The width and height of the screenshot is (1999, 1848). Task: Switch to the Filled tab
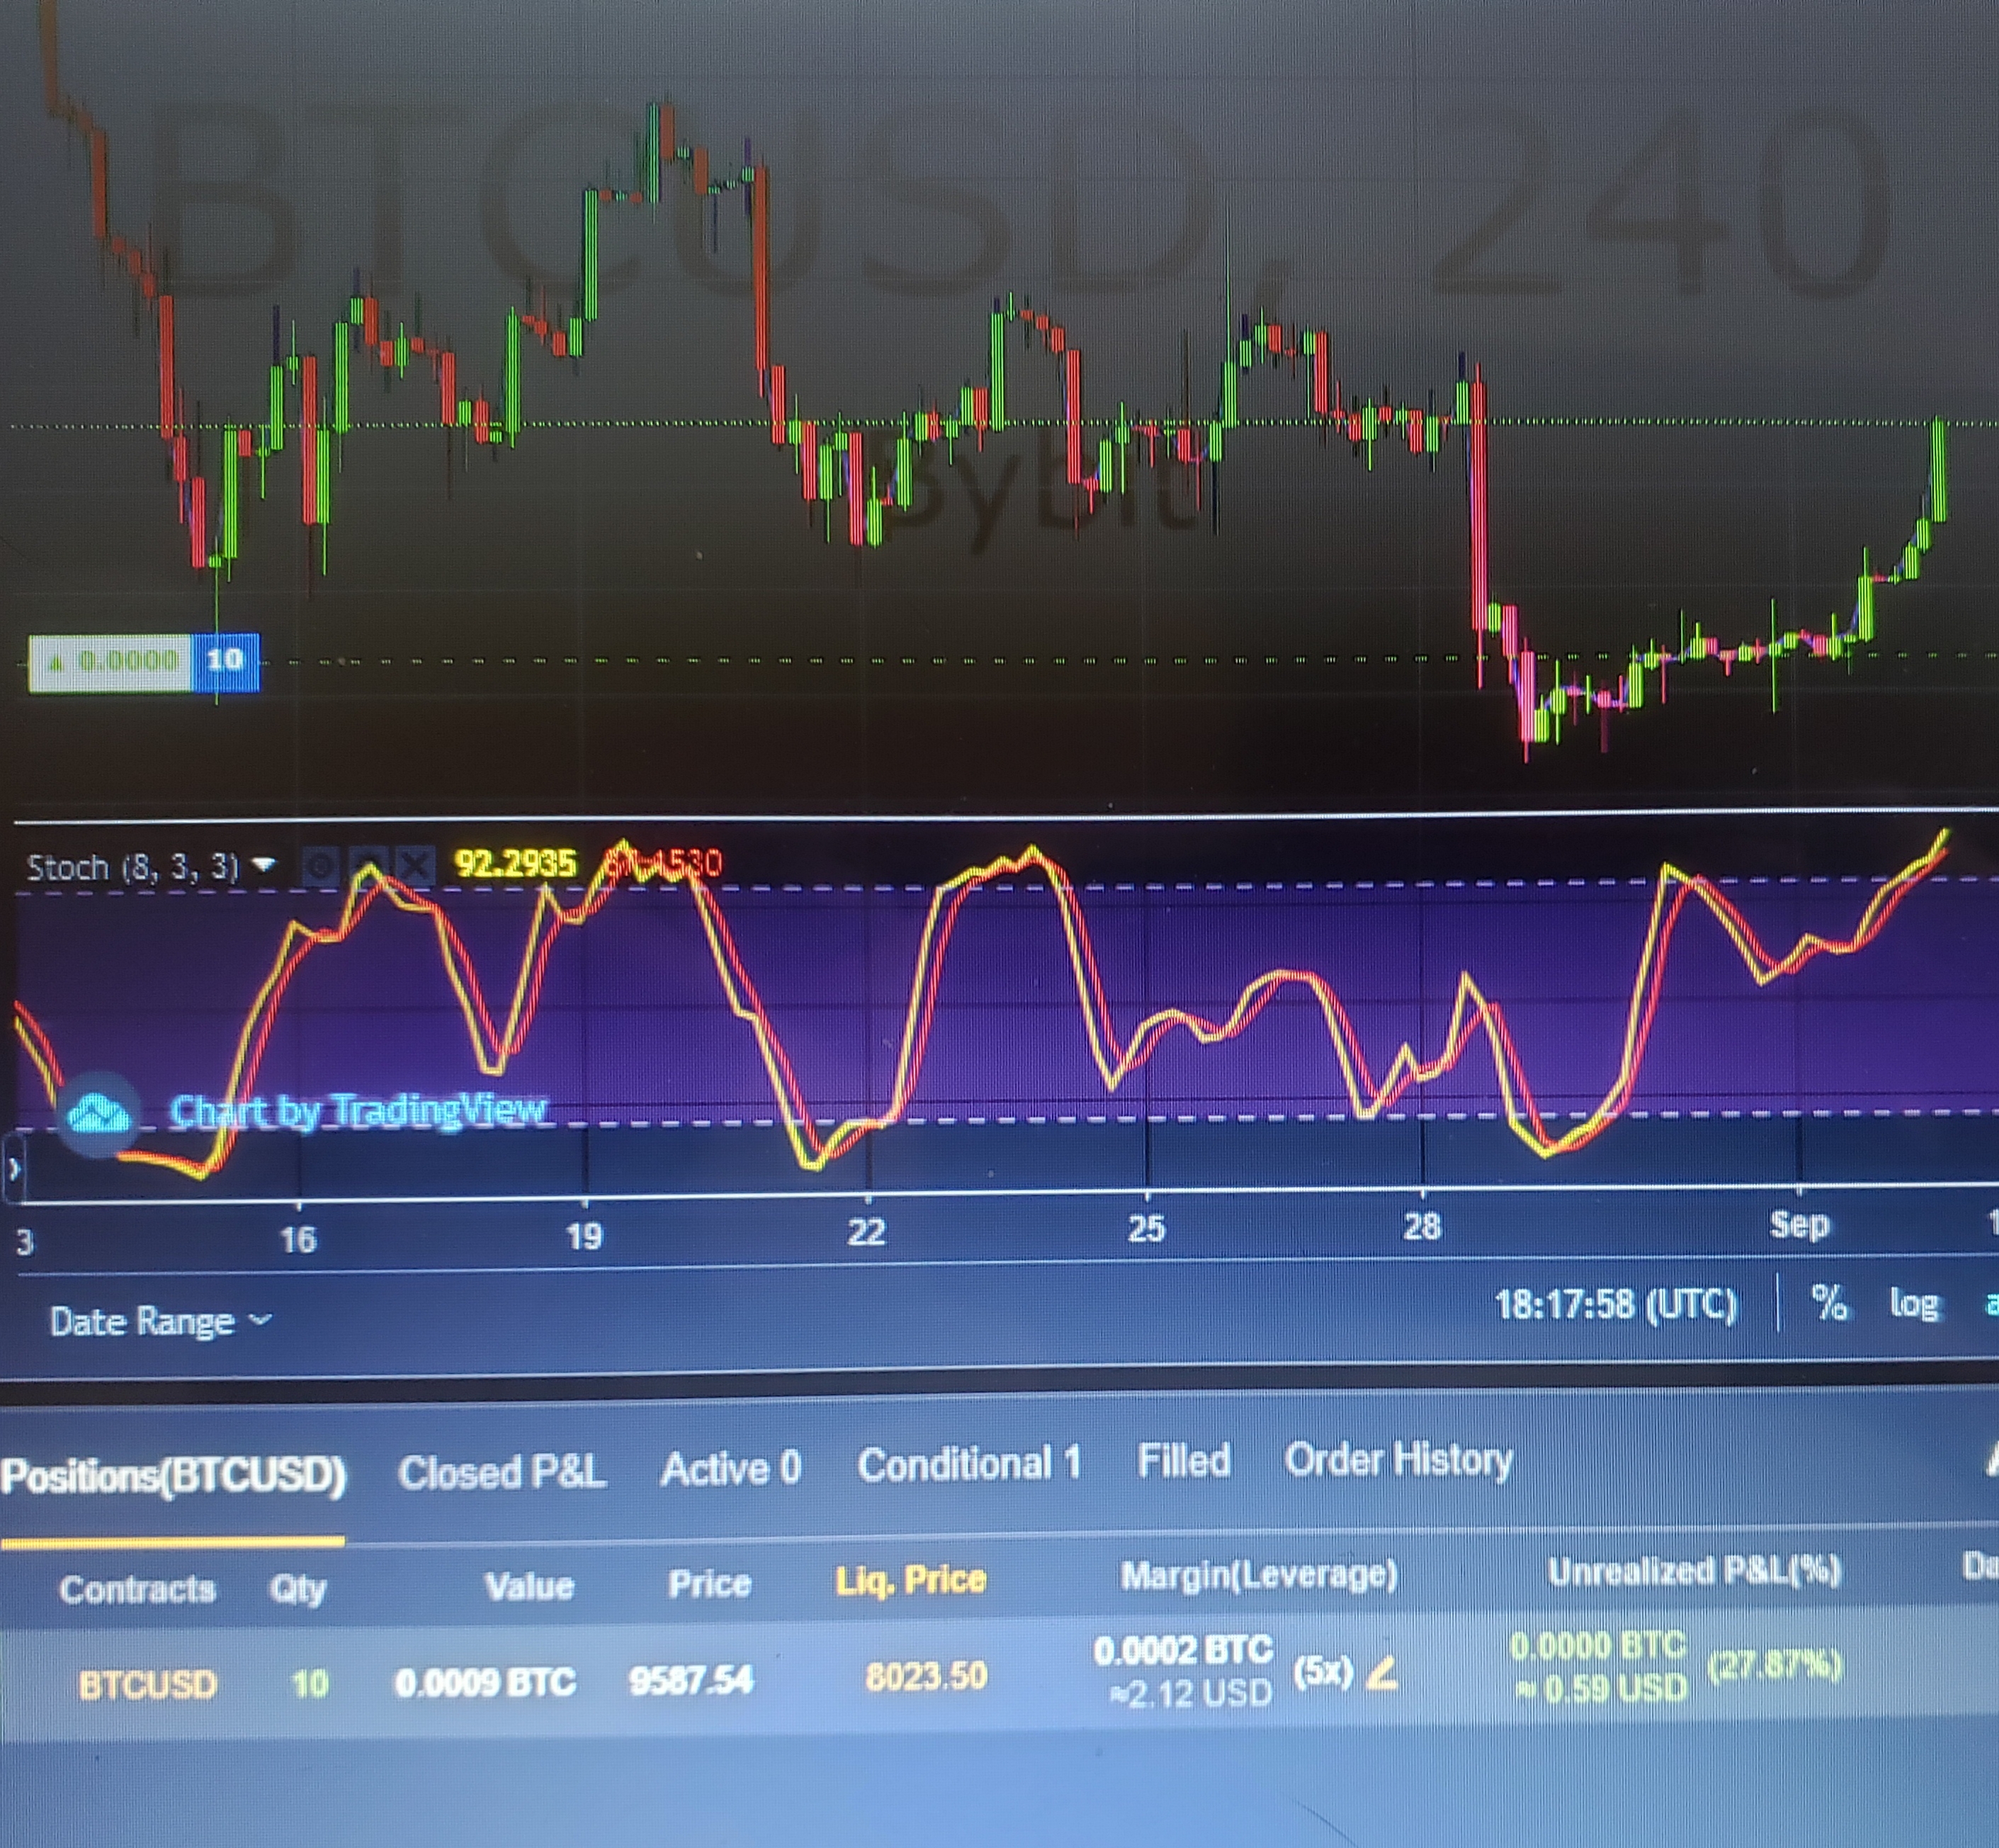[1184, 1461]
